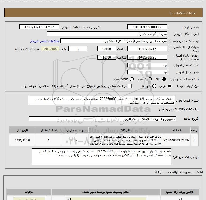Click the unit cell بسته
This screenshot has width=206, height=200.
[x=75, y=140]
